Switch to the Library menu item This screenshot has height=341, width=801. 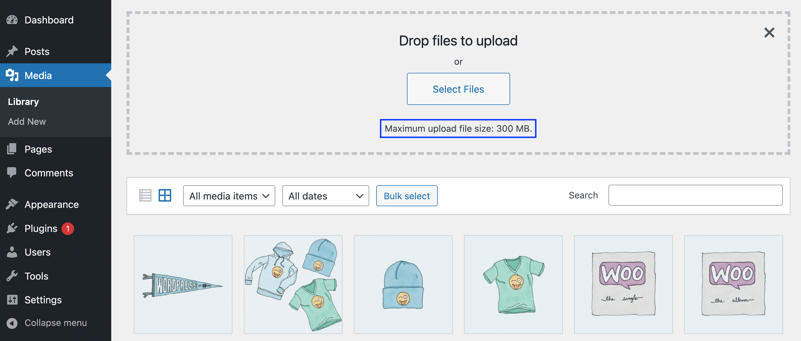pos(23,101)
